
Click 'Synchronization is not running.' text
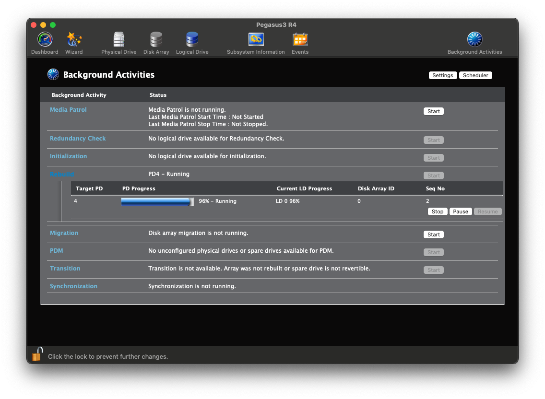[192, 286]
